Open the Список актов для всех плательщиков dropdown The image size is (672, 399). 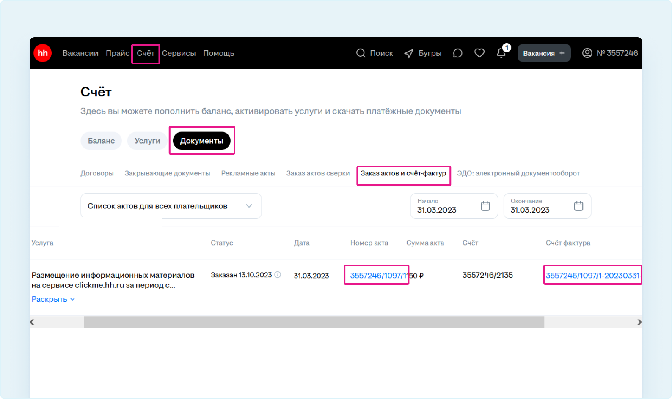click(x=171, y=206)
